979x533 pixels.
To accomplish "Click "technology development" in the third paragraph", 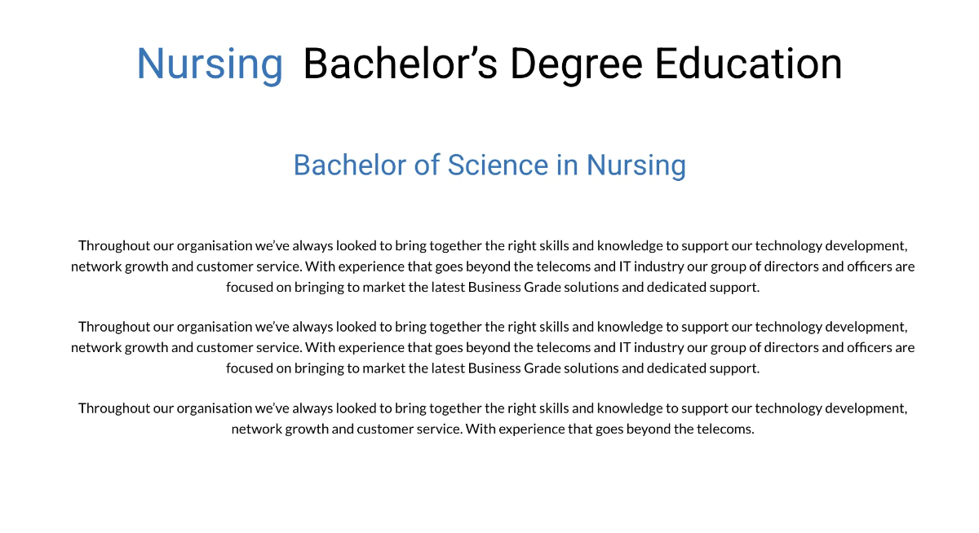I will coord(831,408).
